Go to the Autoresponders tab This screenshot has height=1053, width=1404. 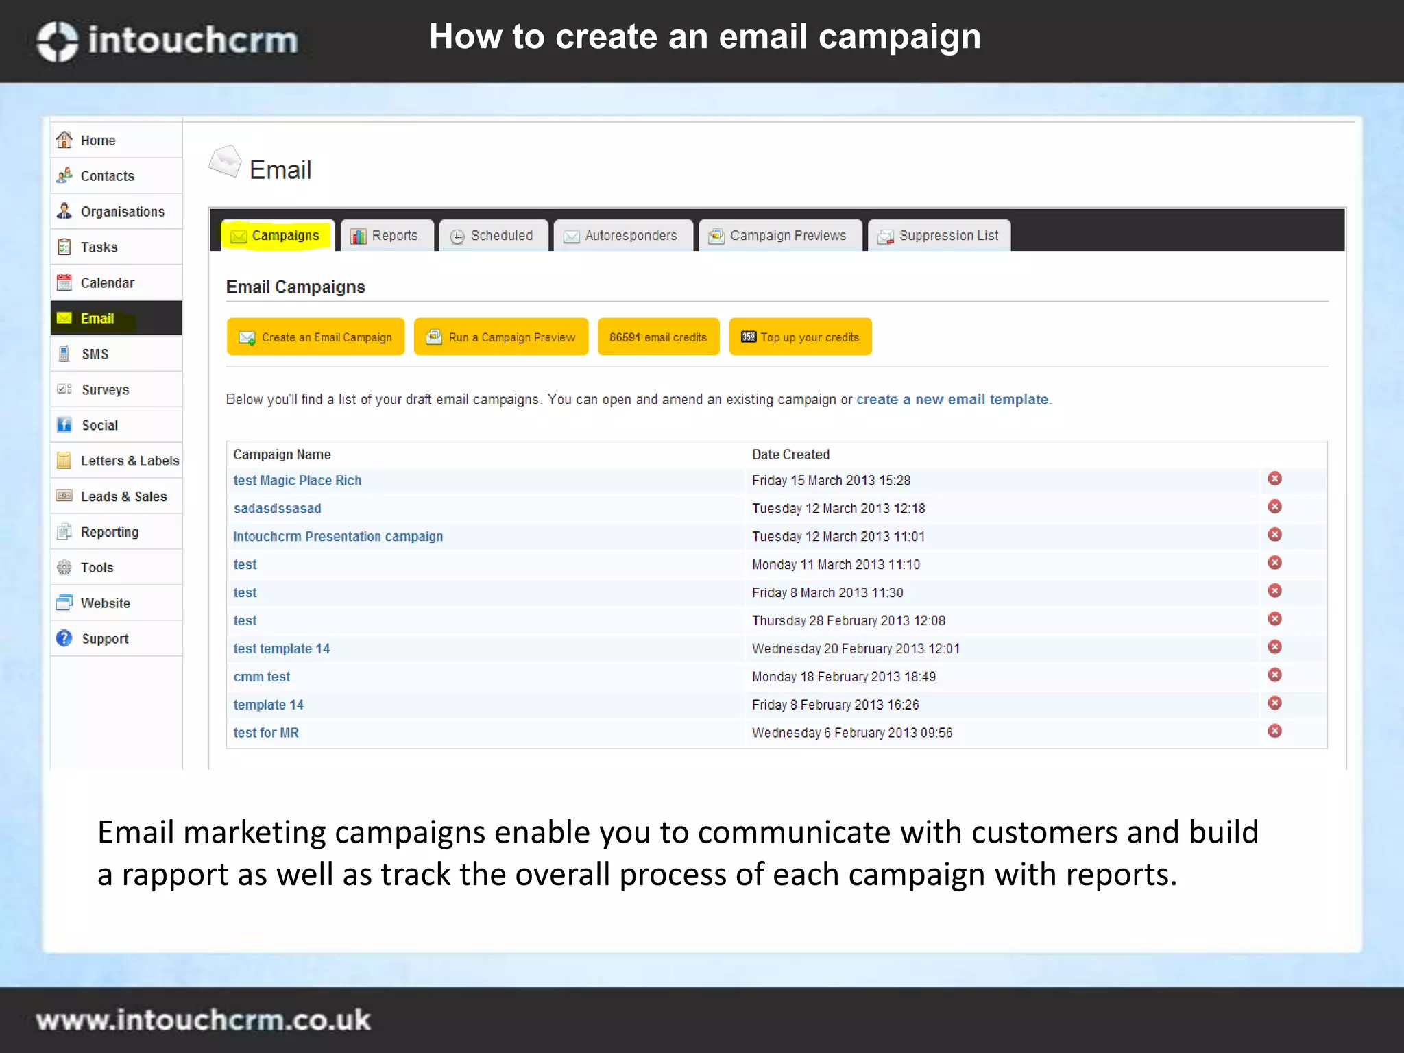click(x=622, y=236)
